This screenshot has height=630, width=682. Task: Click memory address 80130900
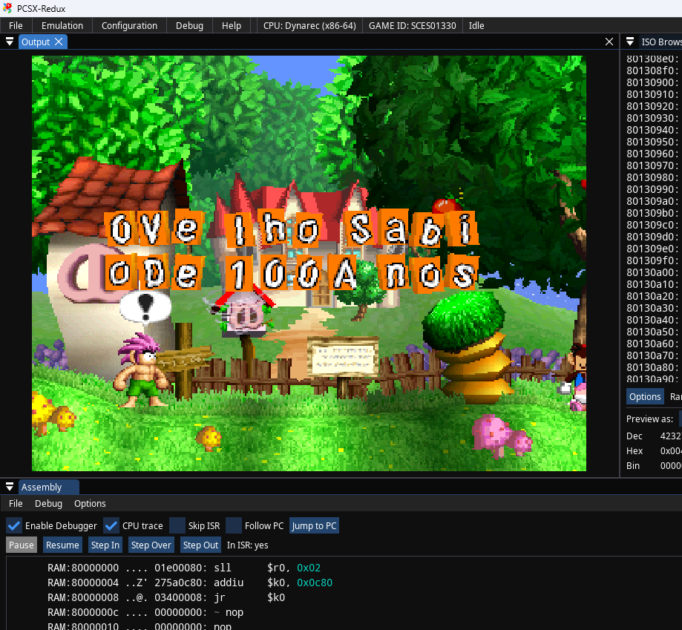pyautogui.click(x=652, y=82)
